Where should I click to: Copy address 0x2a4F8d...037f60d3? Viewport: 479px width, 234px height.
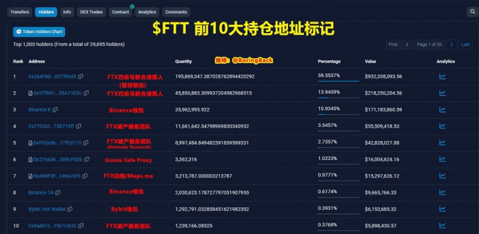pos(80,77)
